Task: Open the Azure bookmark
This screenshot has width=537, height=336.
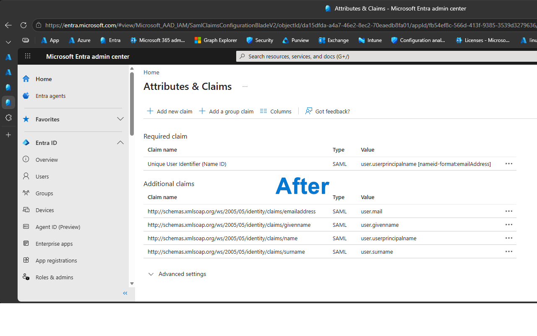Action: point(79,40)
